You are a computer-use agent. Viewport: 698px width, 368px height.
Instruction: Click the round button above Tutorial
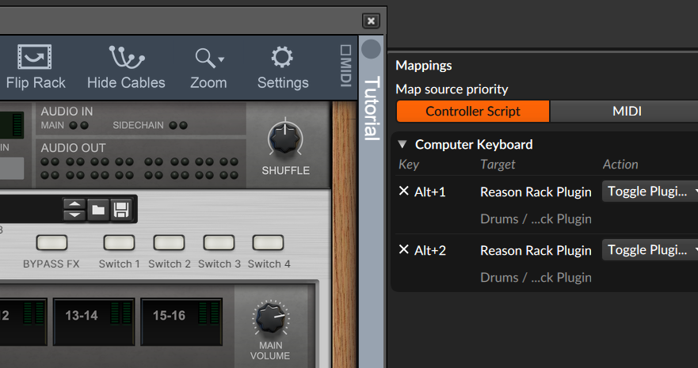tap(372, 49)
